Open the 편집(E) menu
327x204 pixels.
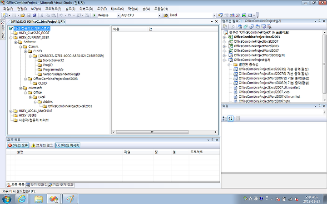[22, 9]
